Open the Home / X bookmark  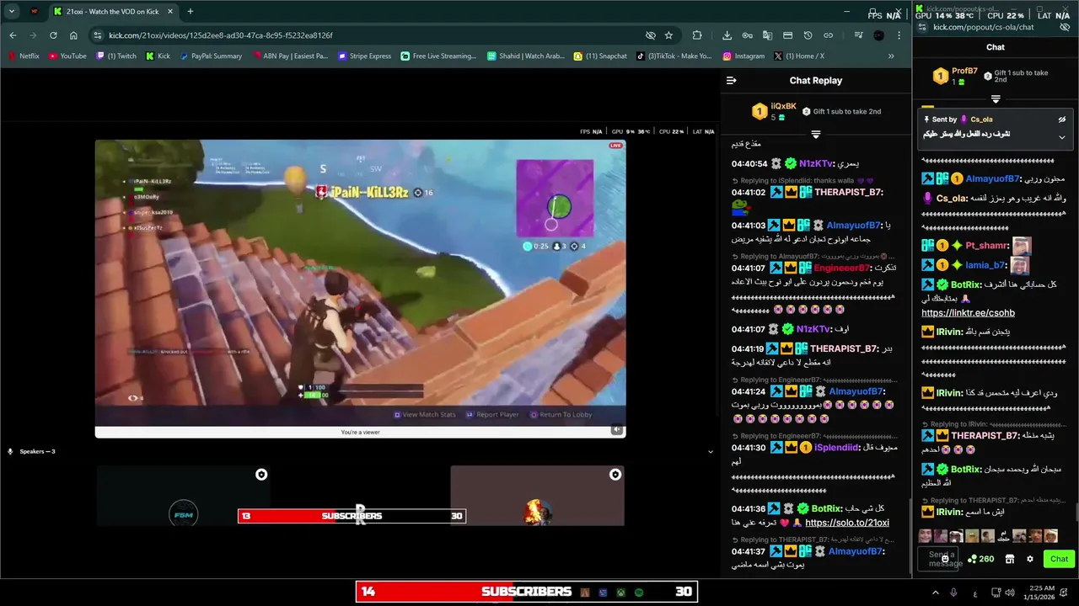click(x=799, y=56)
